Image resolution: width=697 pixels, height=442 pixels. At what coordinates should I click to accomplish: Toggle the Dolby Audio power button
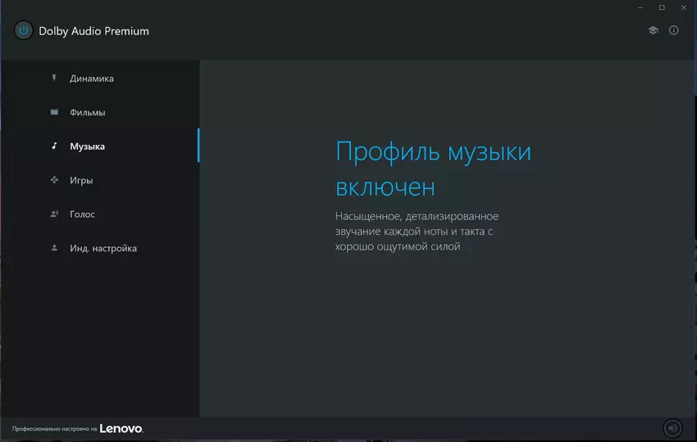click(x=24, y=30)
